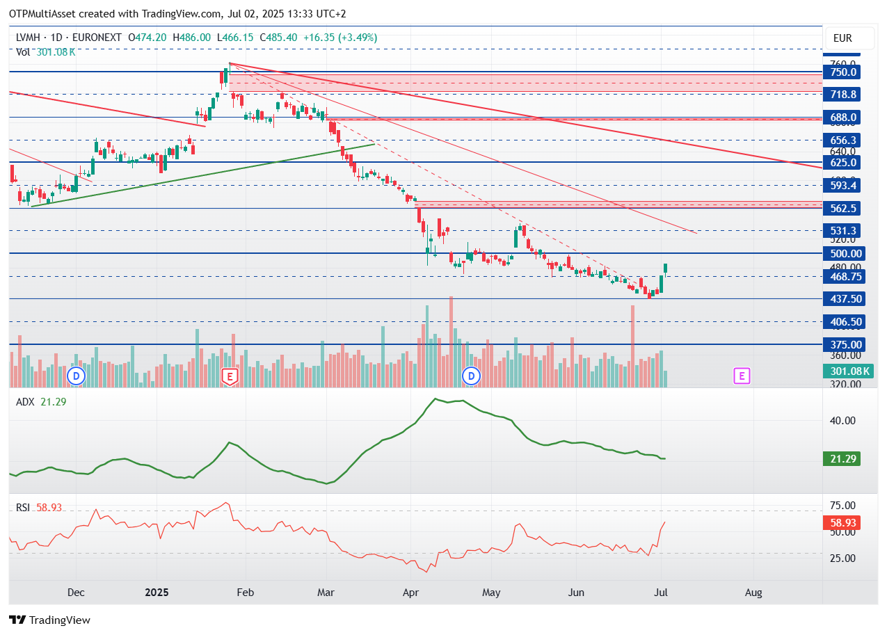Click the RSI indicator legend label
The height and width of the screenshot is (635, 887).
[23, 508]
